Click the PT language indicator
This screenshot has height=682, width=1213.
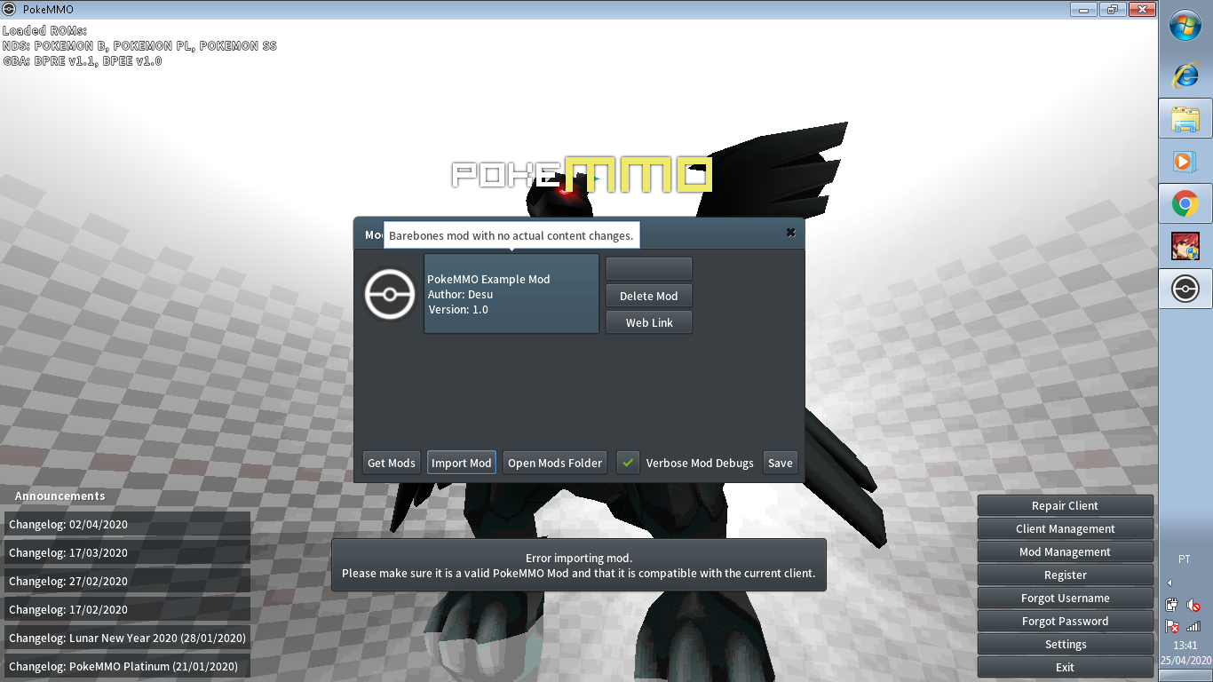[1185, 559]
